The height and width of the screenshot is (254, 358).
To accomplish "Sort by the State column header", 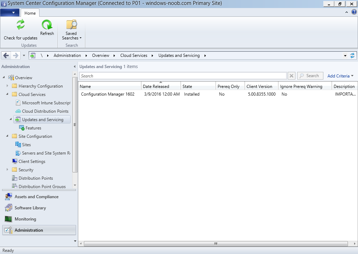I will [198, 86].
